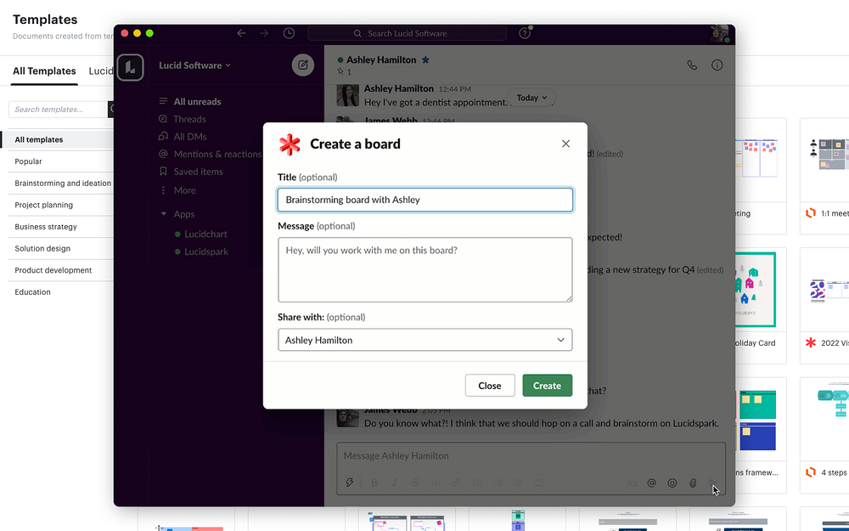
Task: Select Product development category in Templates page
Action: click(53, 270)
